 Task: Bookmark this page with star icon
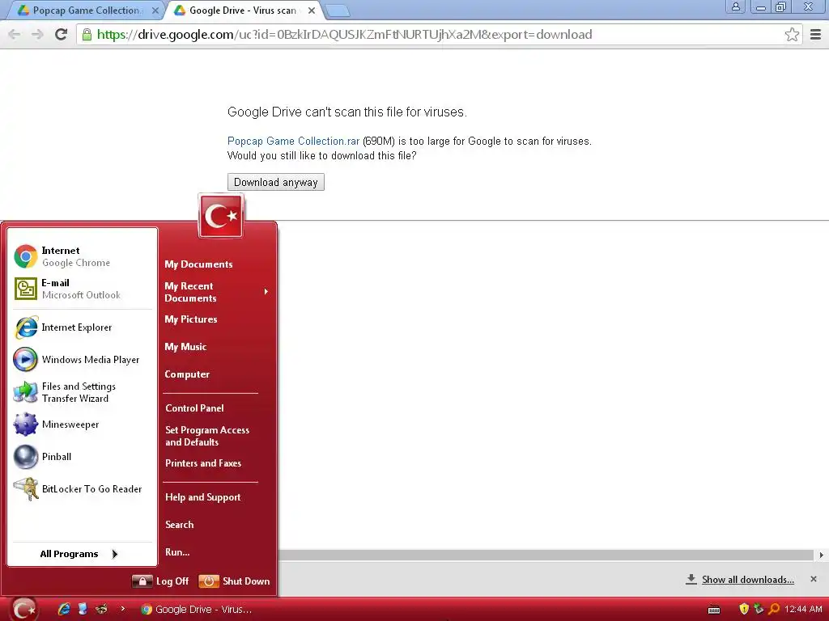point(792,34)
